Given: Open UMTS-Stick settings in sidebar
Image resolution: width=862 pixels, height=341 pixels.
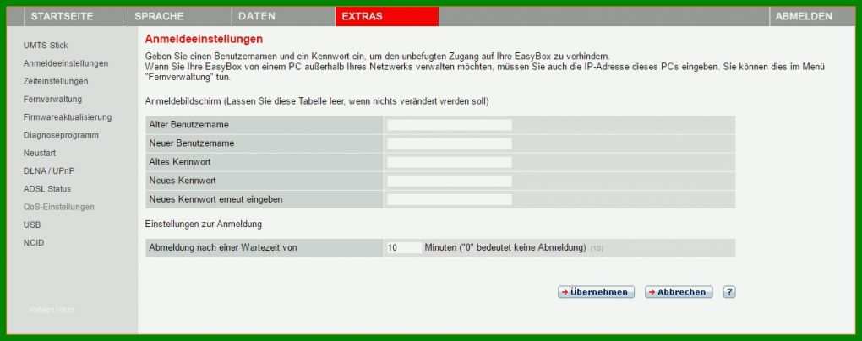Looking at the screenshot, I should point(46,46).
